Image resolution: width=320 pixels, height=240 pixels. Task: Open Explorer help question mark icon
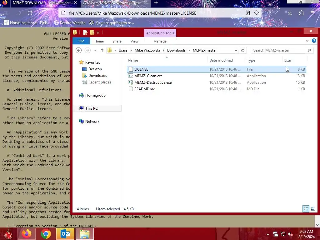(314, 41)
